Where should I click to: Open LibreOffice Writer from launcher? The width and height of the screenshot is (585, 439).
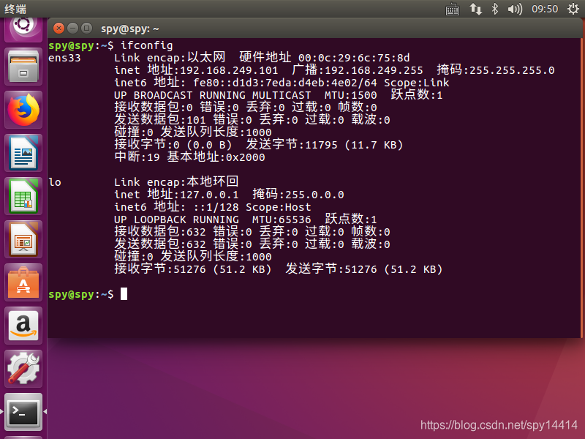23,153
